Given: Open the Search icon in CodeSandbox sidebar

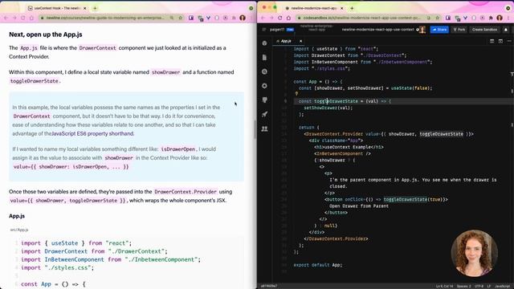Looking at the screenshot, I should [x=264, y=71].
